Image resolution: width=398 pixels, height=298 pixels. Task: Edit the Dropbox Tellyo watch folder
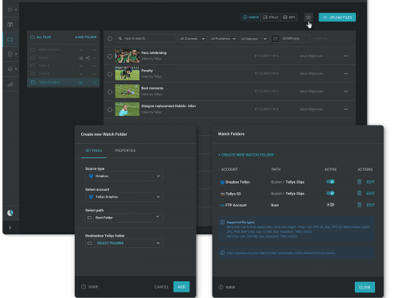tap(371, 182)
